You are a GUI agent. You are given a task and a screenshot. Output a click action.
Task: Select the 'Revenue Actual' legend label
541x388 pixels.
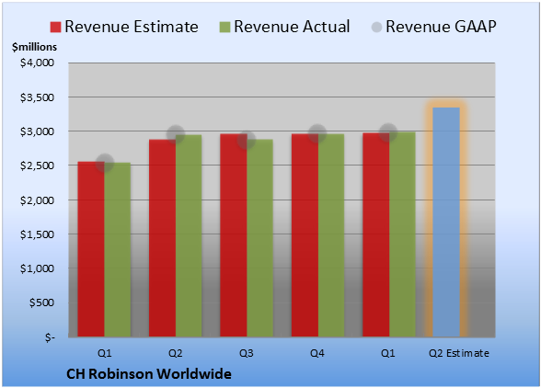[x=292, y=27]
